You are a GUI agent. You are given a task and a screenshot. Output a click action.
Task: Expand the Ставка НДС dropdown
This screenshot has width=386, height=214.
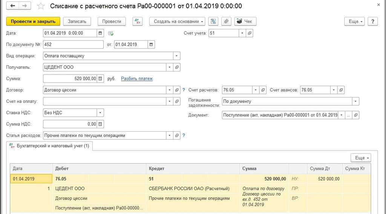100,113
